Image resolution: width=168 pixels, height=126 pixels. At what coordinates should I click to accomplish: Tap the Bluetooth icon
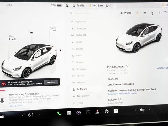point(159,13)
